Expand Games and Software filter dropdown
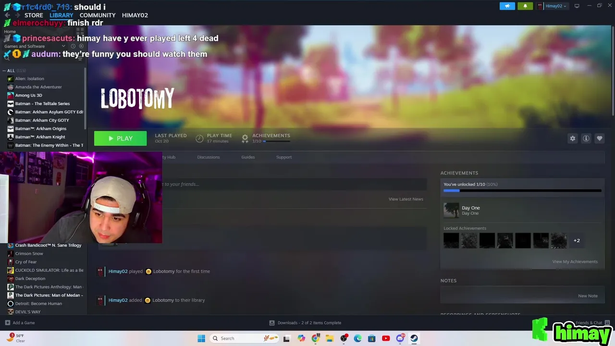 [x=63, y=46]
